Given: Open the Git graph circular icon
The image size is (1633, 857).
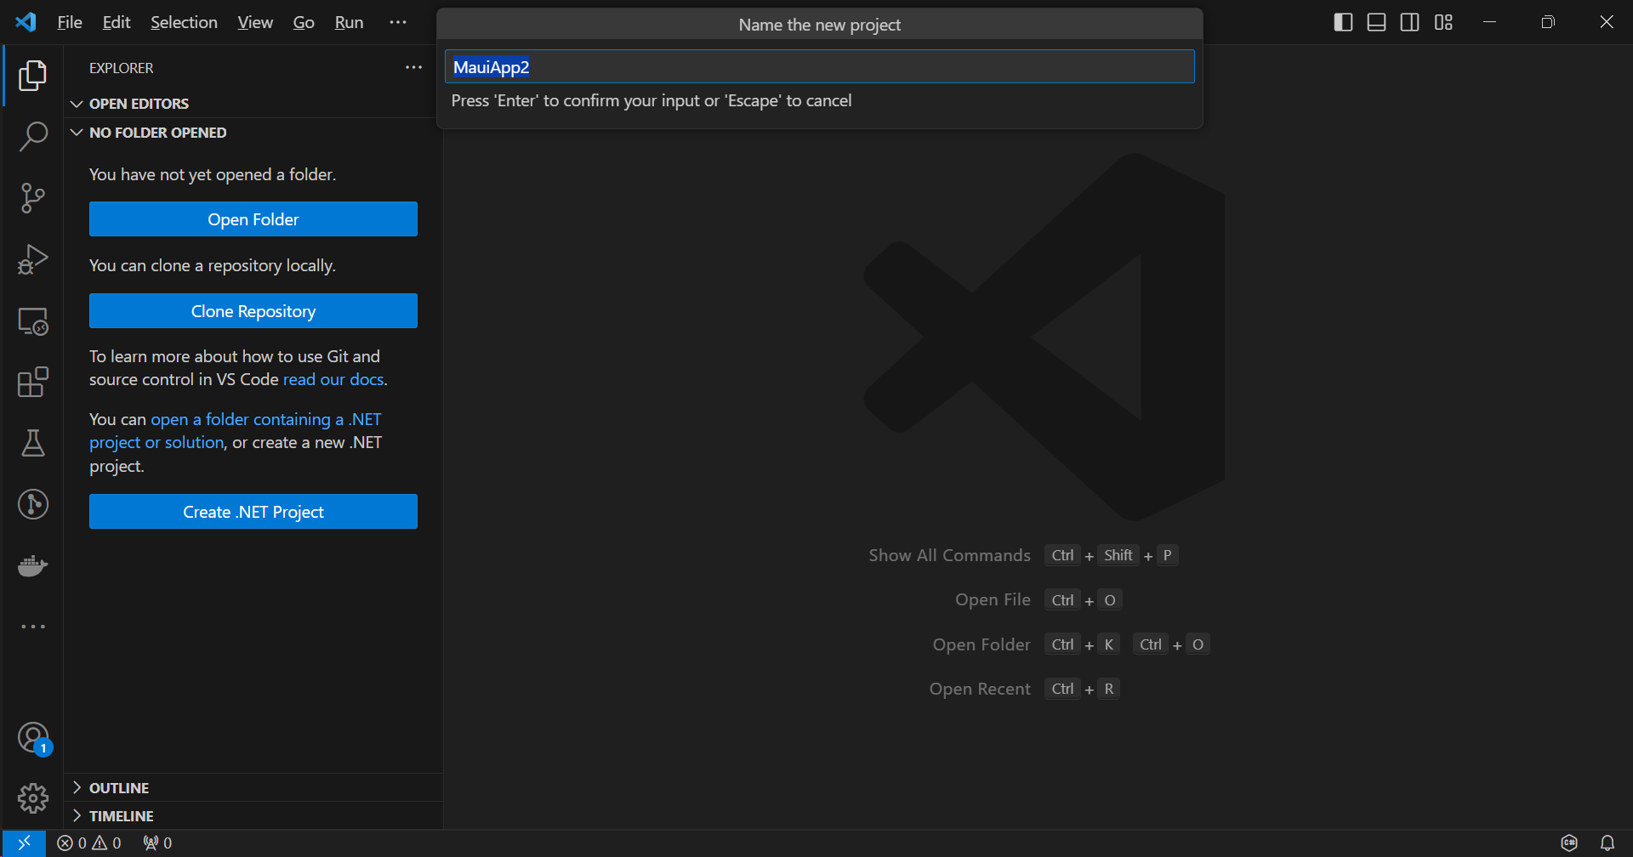Looking at the screenshot, I should click(32, 504).
